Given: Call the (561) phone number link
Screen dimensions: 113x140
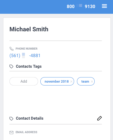Looking at the screenshot, I should [x=25, y=56].
